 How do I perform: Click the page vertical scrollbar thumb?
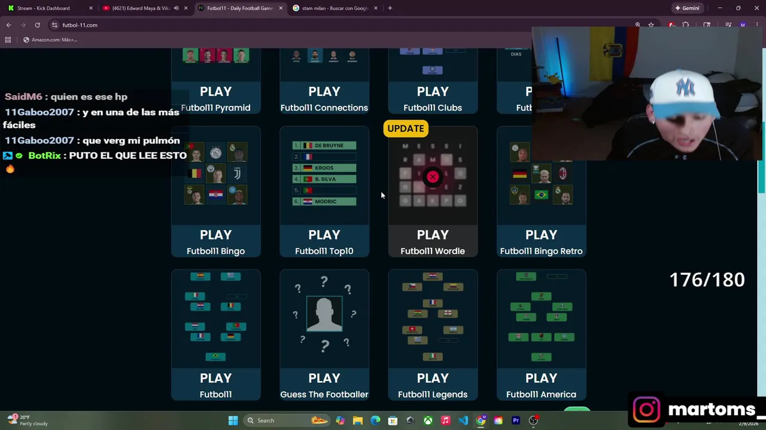point(762,158)
